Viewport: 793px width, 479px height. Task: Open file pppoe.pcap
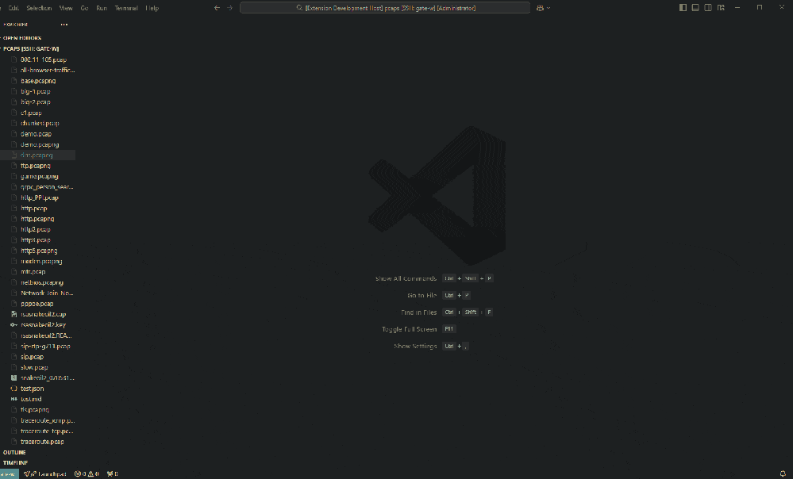[37, 304]
